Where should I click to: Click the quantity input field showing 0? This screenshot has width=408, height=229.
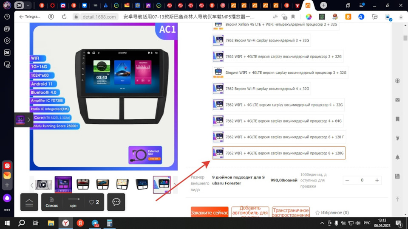[x=362, y=180]
